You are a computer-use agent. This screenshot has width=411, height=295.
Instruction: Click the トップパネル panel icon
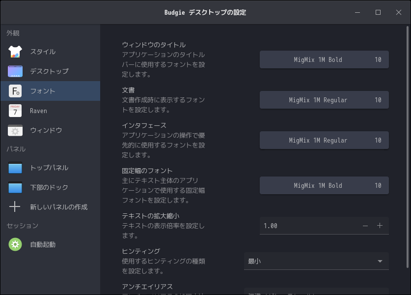[15, 168]
